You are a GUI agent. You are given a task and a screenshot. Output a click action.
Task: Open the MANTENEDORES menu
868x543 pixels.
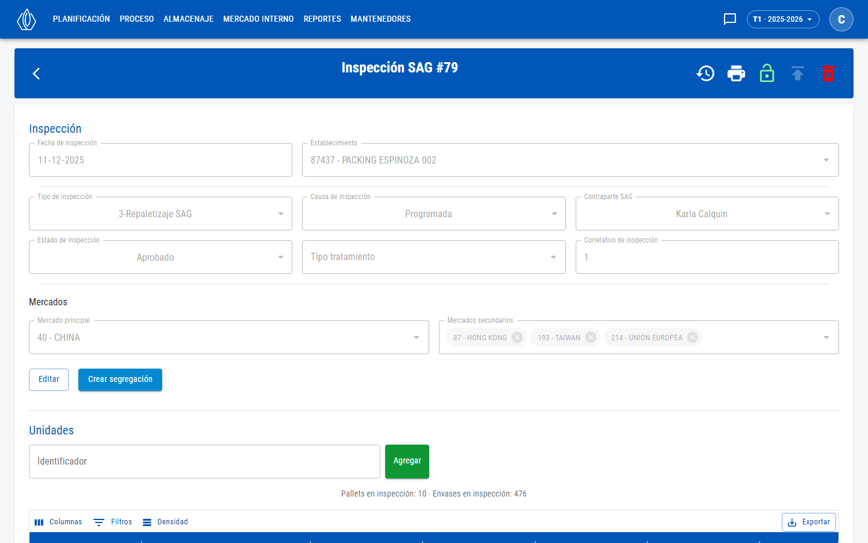[x=381, y=19]
